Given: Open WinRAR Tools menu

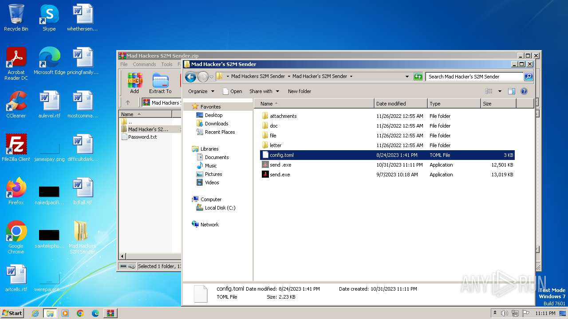Looking at the screenshot, I should (x=167, y=64).
